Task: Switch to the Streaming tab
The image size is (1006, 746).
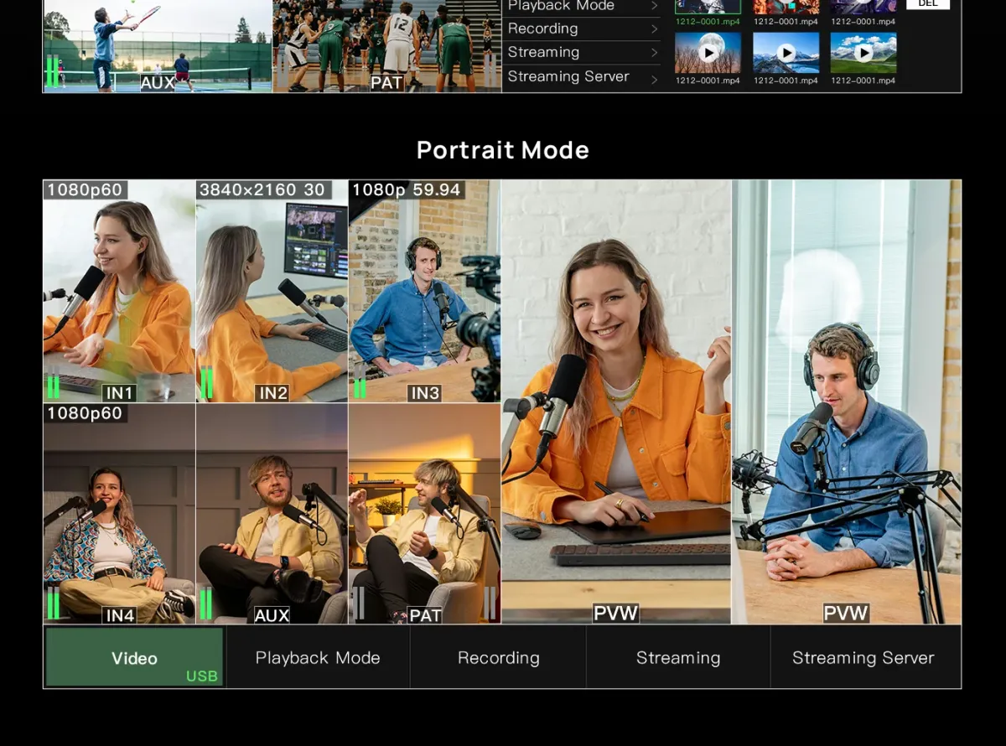Action: pyautogui.click(x=677, y=657)
